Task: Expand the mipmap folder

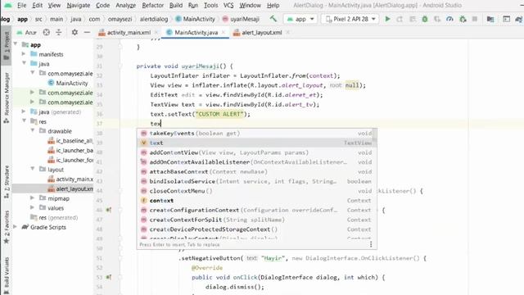Action: [x=33, y=198]
